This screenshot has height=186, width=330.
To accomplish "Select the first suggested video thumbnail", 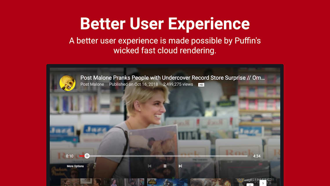I will tap(81, 182).
